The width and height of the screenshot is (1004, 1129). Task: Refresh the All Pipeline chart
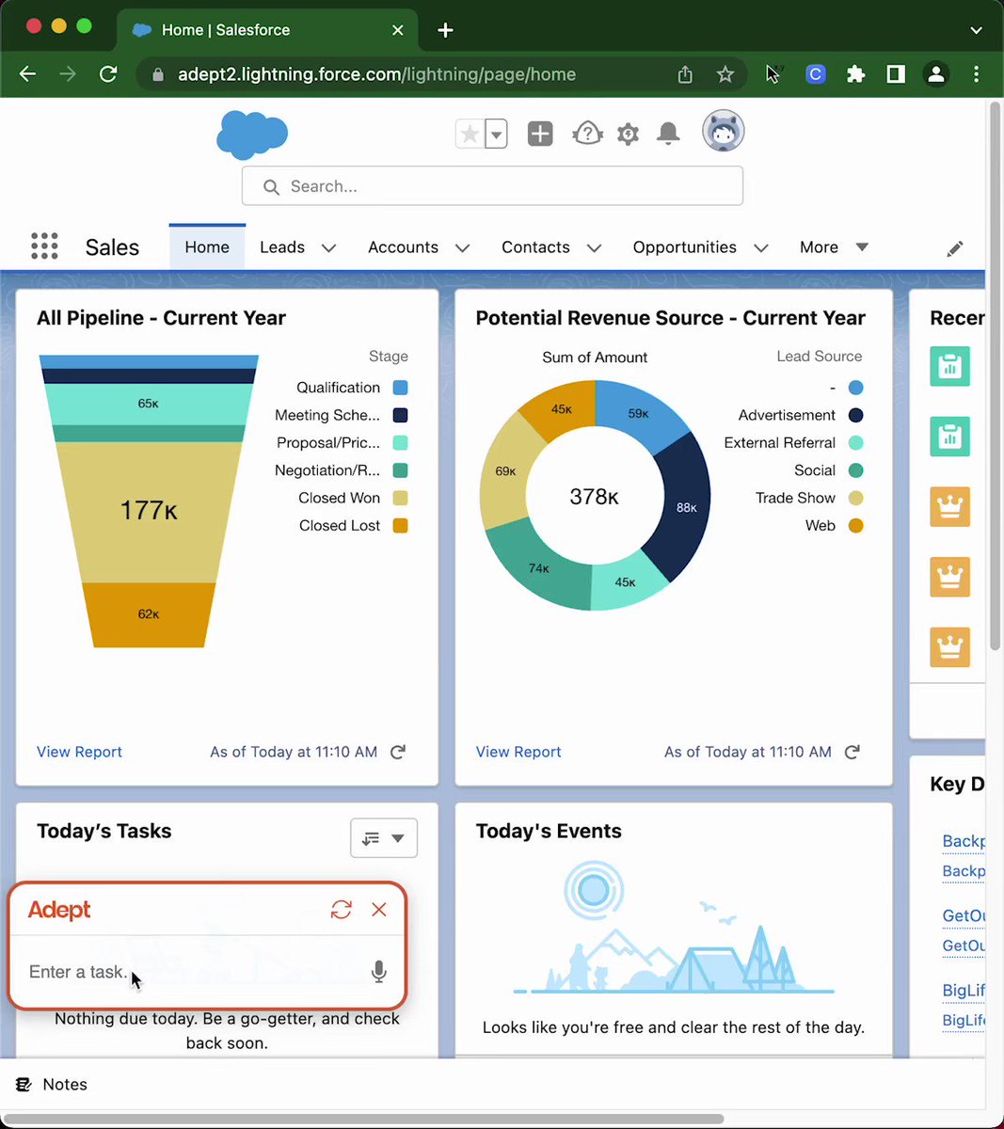398,752
